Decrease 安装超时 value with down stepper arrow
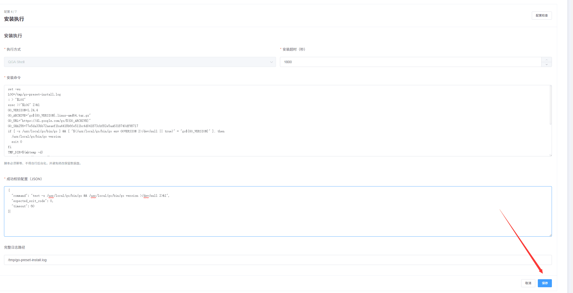Viewport: 573px width, 293px height. pyautogui.click(x=547, y=64)
